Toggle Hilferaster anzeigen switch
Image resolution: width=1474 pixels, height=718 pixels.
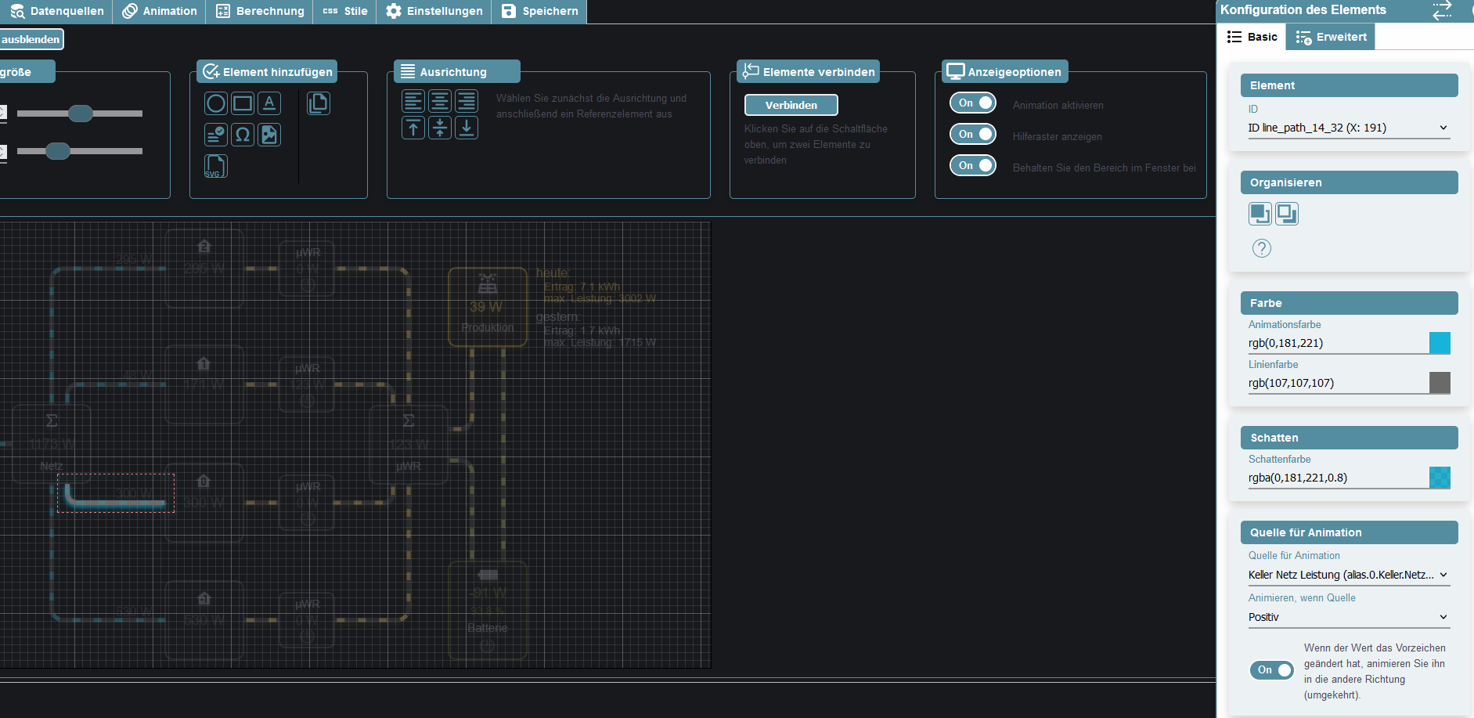973,134
